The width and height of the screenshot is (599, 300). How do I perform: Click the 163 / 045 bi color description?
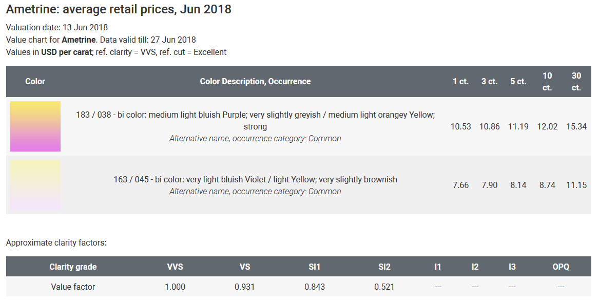tap(255, 179)
